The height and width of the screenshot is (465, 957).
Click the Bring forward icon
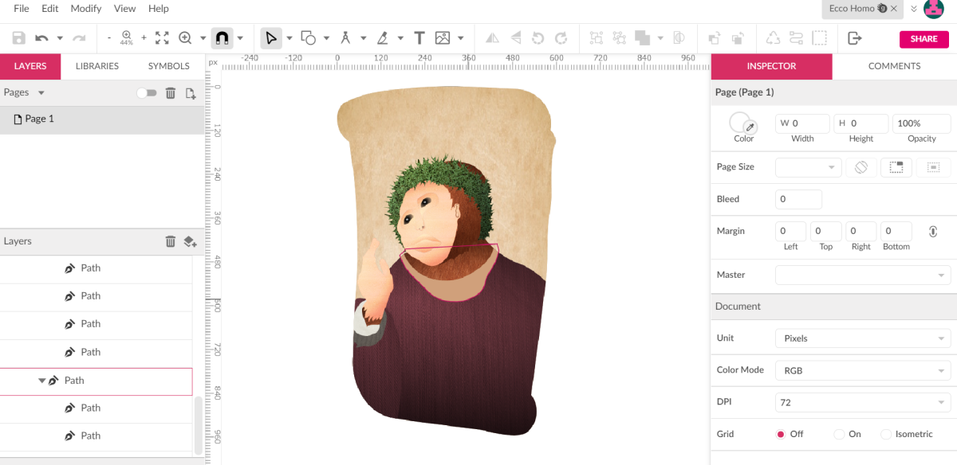point(715,37)
